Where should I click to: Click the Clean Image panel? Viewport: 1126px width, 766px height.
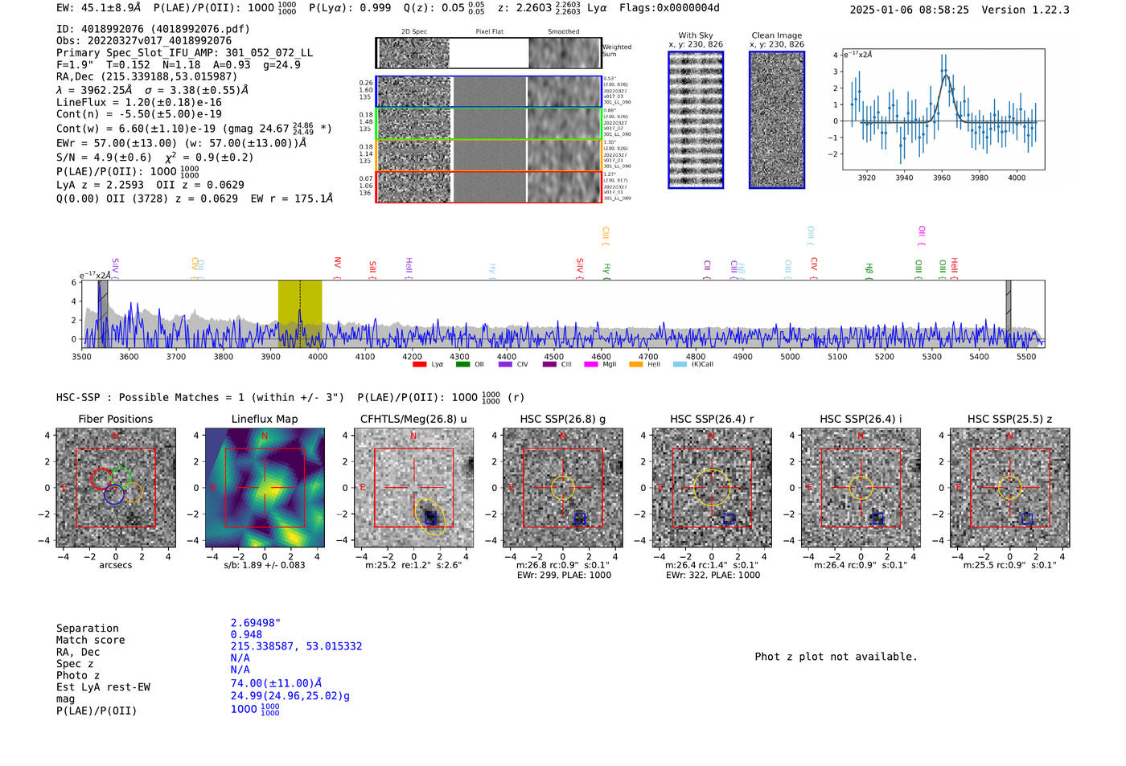[777, 120]
